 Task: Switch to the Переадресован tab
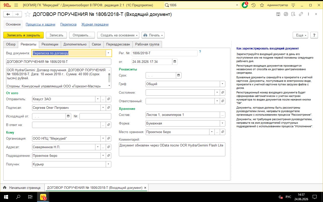pyautogui.click(x=118, y=44)
